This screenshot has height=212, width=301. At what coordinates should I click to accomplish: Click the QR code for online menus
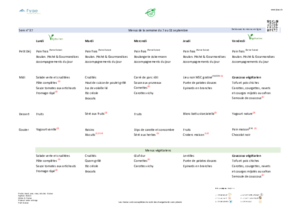pyautogui.click(x=273, y=26)
